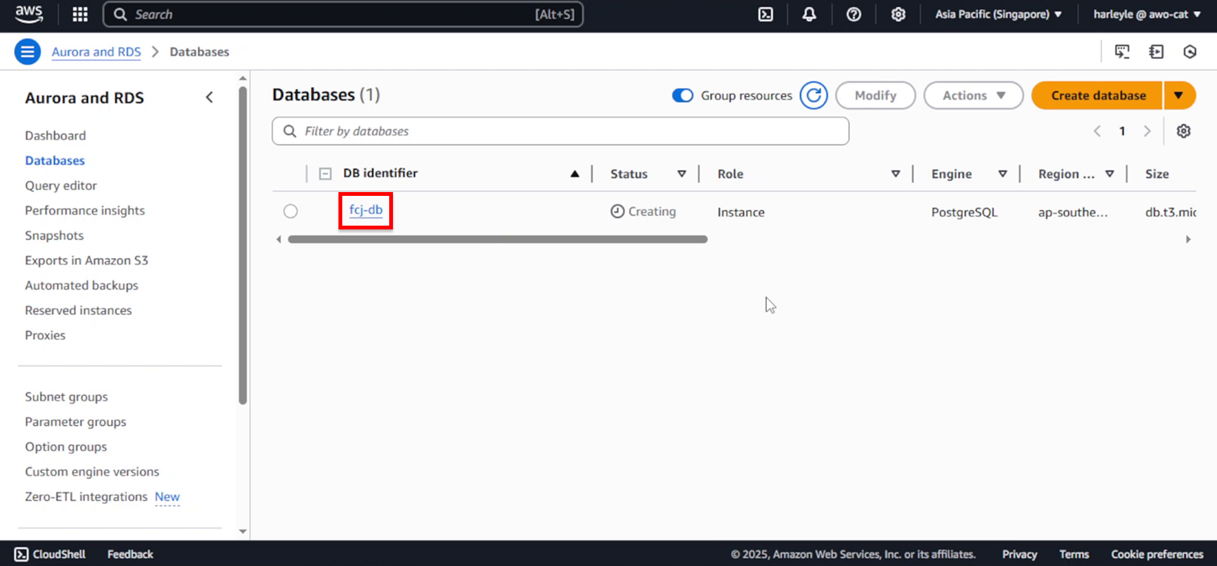
Task: Open Snapshots in the sidebar
Action: 54,235
